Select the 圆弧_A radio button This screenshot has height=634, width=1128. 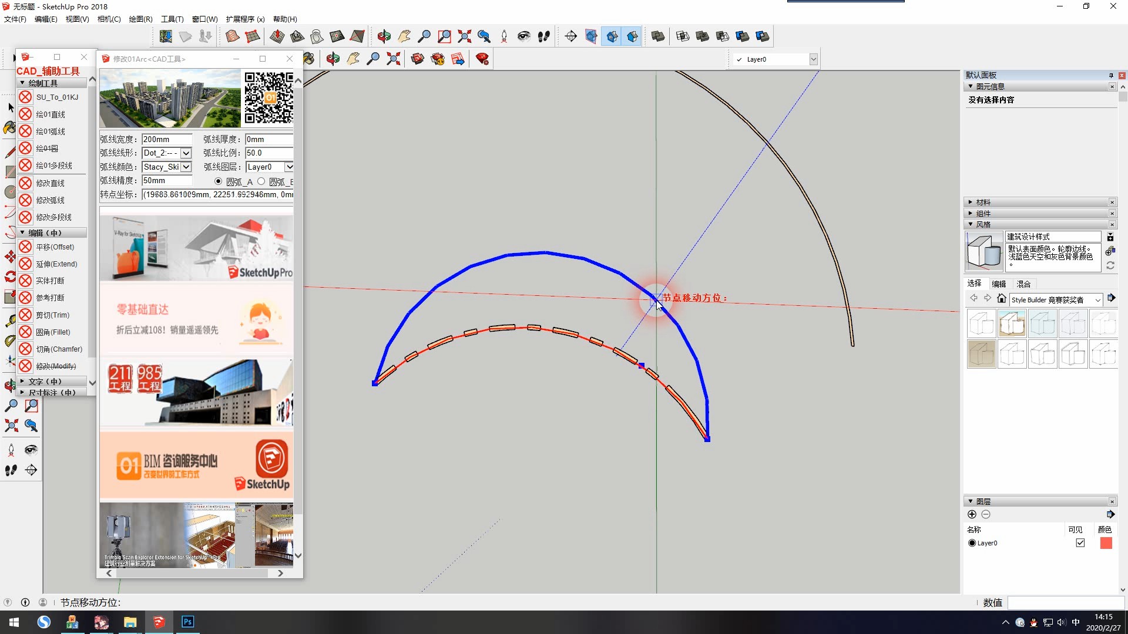coord(219,181)
